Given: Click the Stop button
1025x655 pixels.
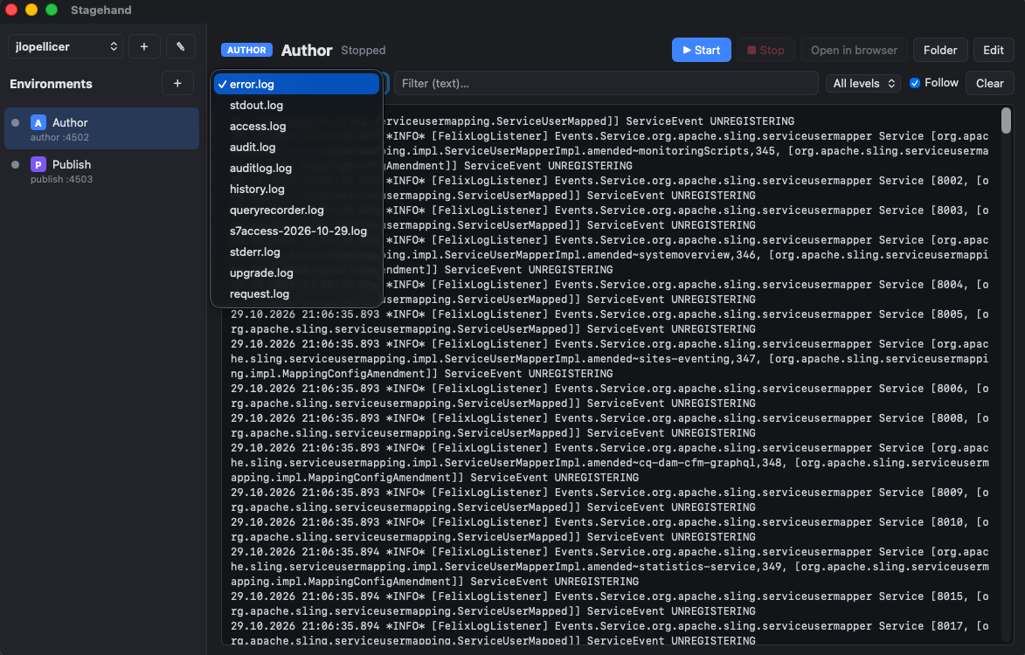Looking at the screenshot, I should [765, 51].
